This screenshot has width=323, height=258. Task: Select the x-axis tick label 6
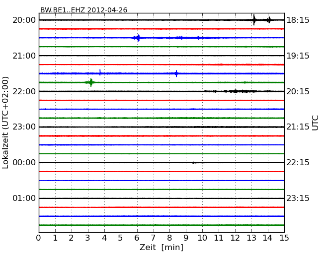pos(137,238)
